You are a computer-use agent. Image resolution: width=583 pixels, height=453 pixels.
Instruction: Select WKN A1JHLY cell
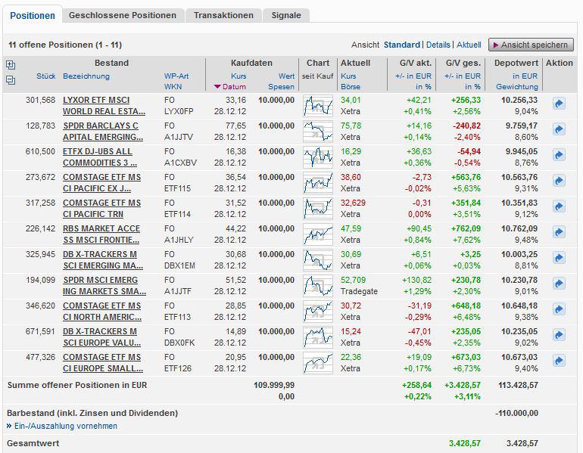click(x=179, y=240)
